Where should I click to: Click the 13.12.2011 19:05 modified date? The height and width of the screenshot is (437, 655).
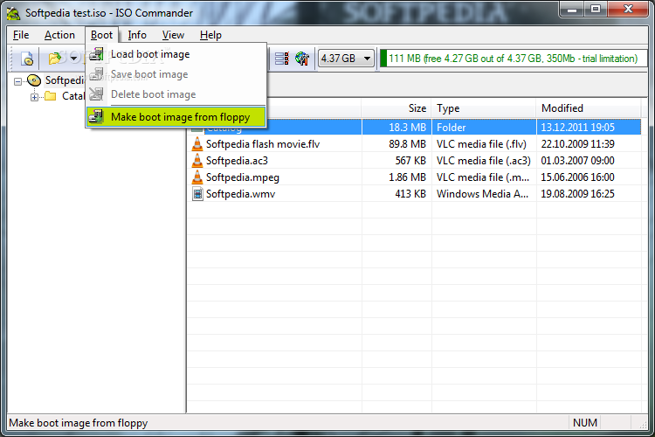click(578, 128)
